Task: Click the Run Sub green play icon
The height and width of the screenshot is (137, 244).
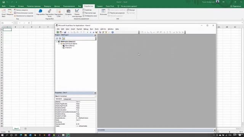Action: 87,32
